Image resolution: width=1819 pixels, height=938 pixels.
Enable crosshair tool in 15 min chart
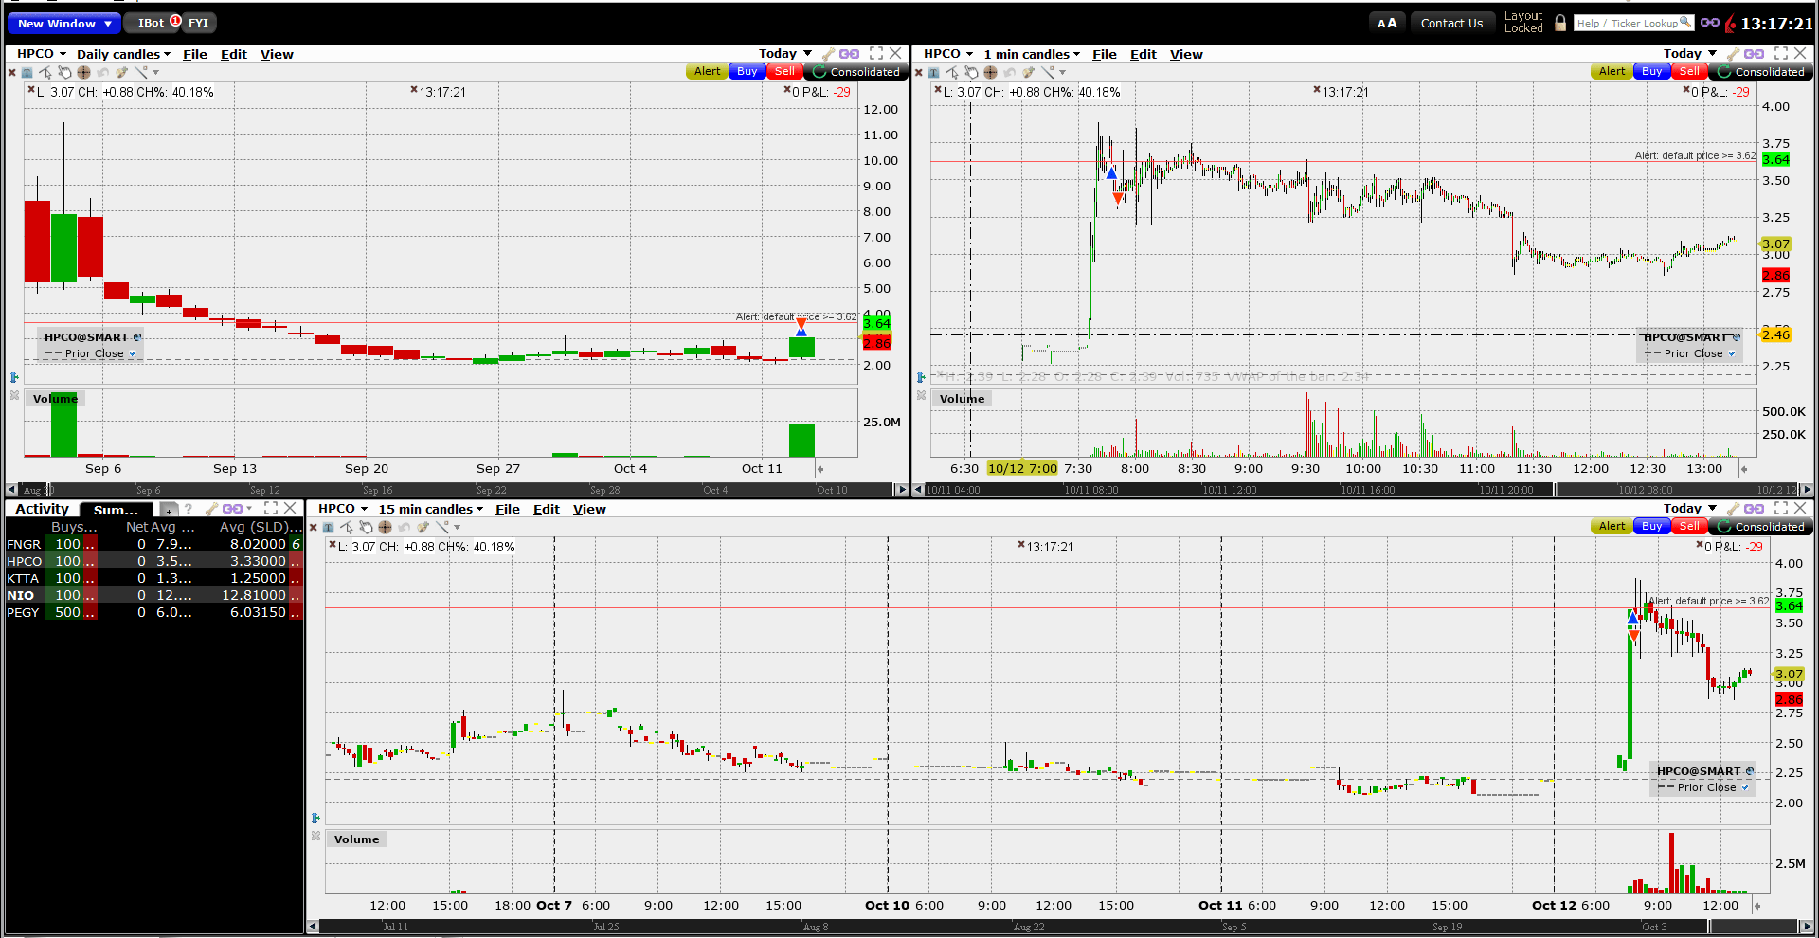point(385,527)
